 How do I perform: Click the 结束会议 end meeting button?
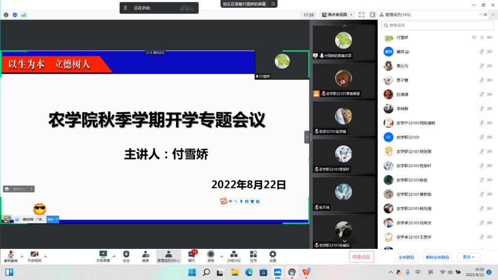click(x=361, y=257)
